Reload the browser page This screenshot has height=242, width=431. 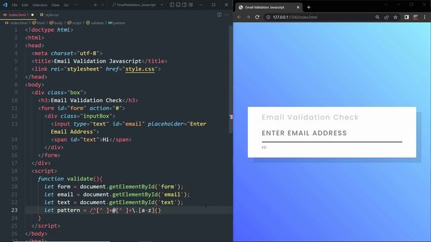257,17
